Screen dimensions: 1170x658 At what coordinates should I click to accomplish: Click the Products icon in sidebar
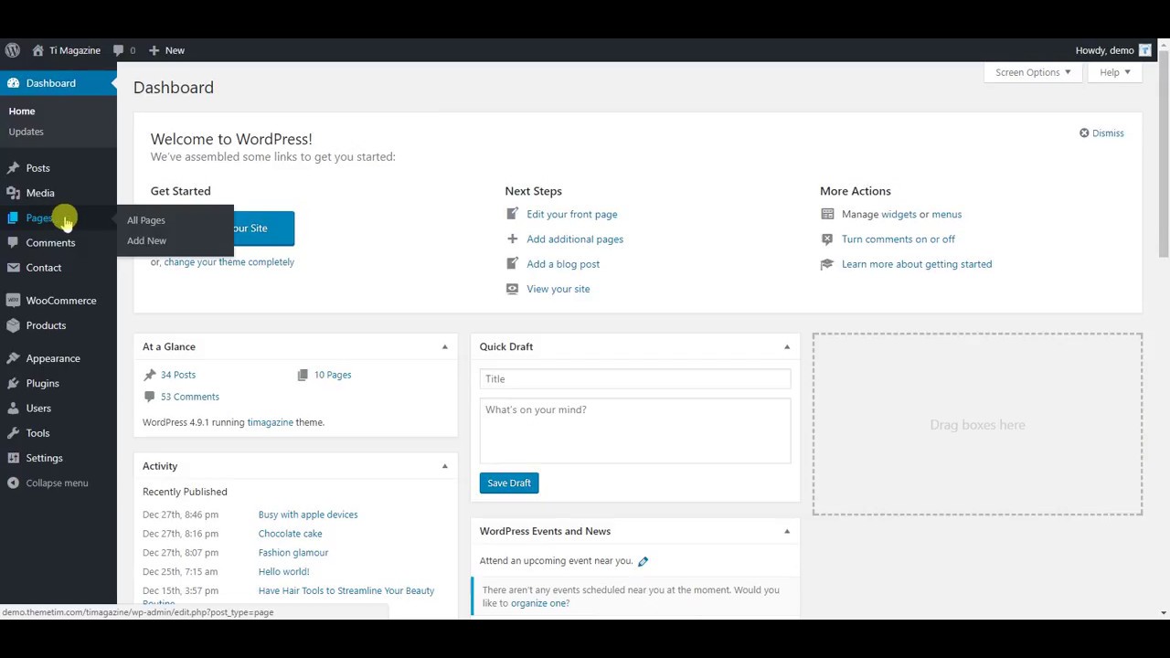(x=13, y=325)
